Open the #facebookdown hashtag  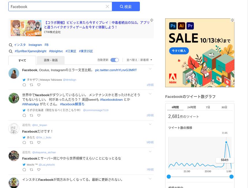pyautogui.click(x=111, y=100)
